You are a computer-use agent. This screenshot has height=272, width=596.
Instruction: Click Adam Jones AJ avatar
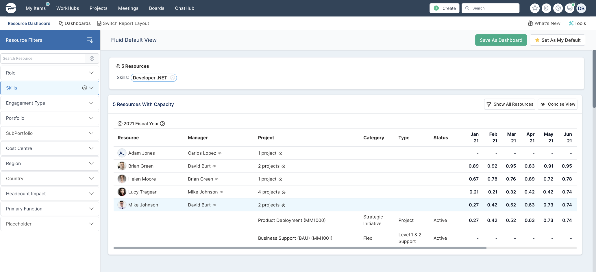pyautogui.click(x=122, y=153)
